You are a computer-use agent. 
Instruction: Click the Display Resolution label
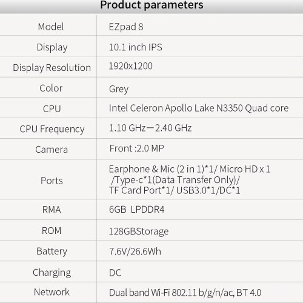[52, 68]
